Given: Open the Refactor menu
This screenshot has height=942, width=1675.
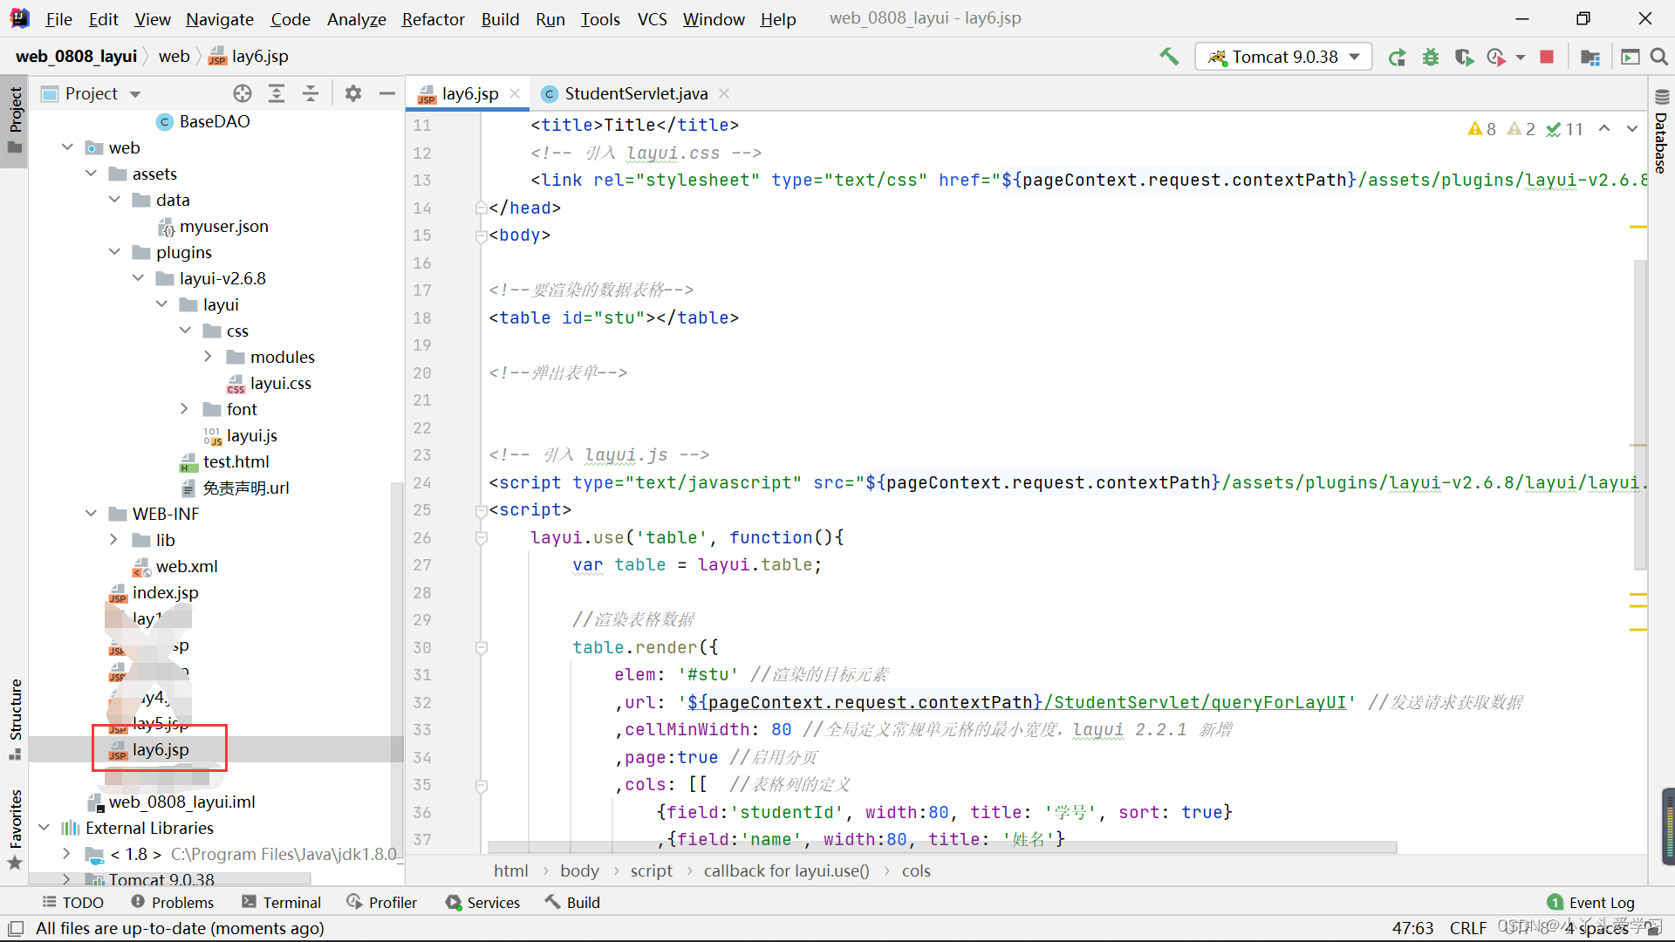Looking at the screenshot, I should click(432, 17).
